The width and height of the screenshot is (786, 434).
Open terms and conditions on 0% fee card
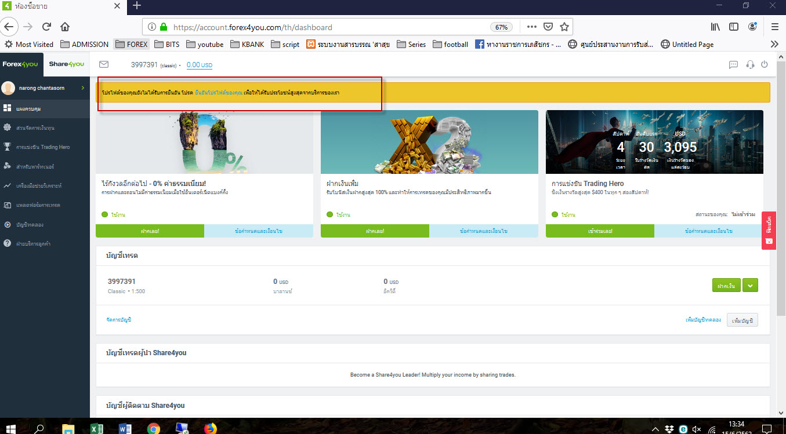(x=259, y=231)
